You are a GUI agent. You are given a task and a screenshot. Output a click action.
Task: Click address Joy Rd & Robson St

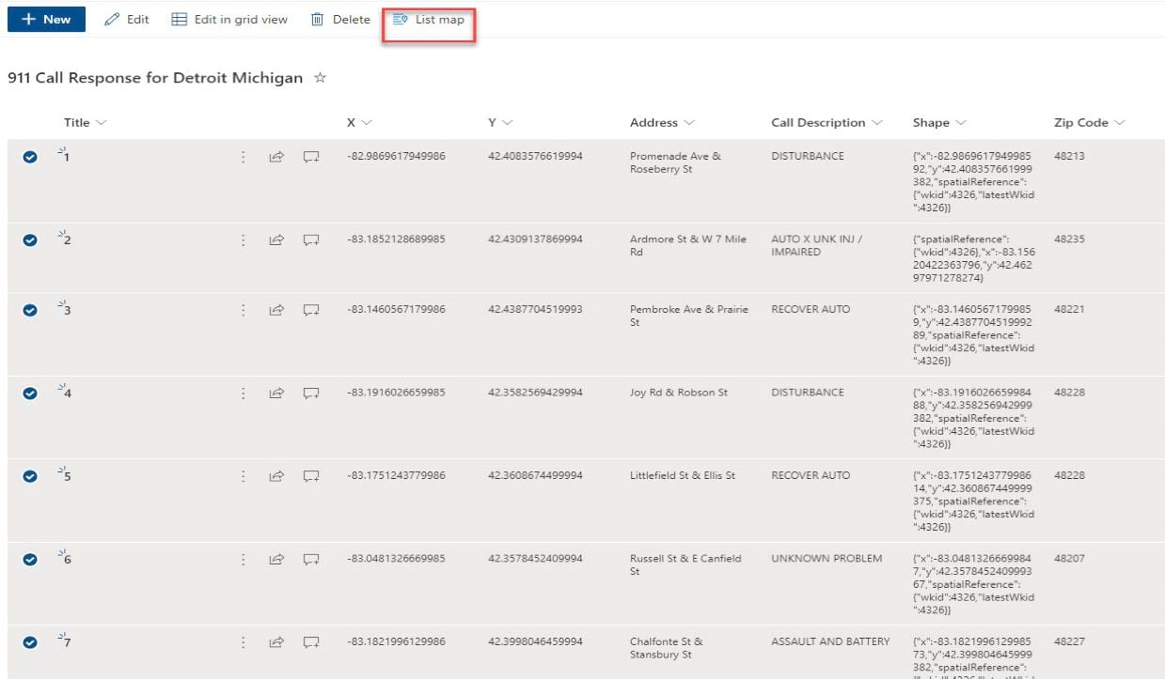coord(679,392)
